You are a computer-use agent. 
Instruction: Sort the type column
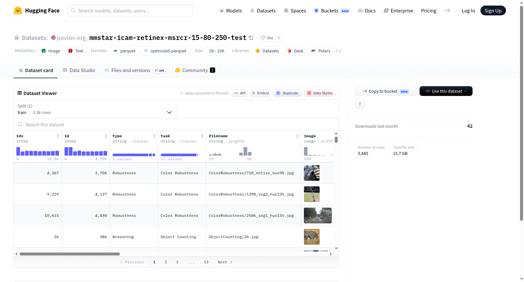[x=154, y=136]
